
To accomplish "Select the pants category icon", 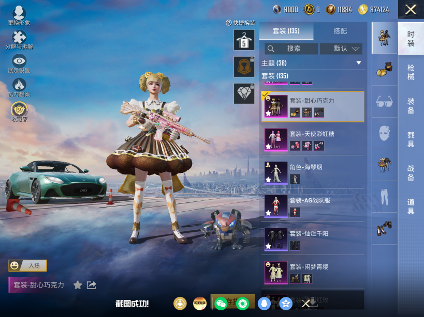I will tap(384, 197).
